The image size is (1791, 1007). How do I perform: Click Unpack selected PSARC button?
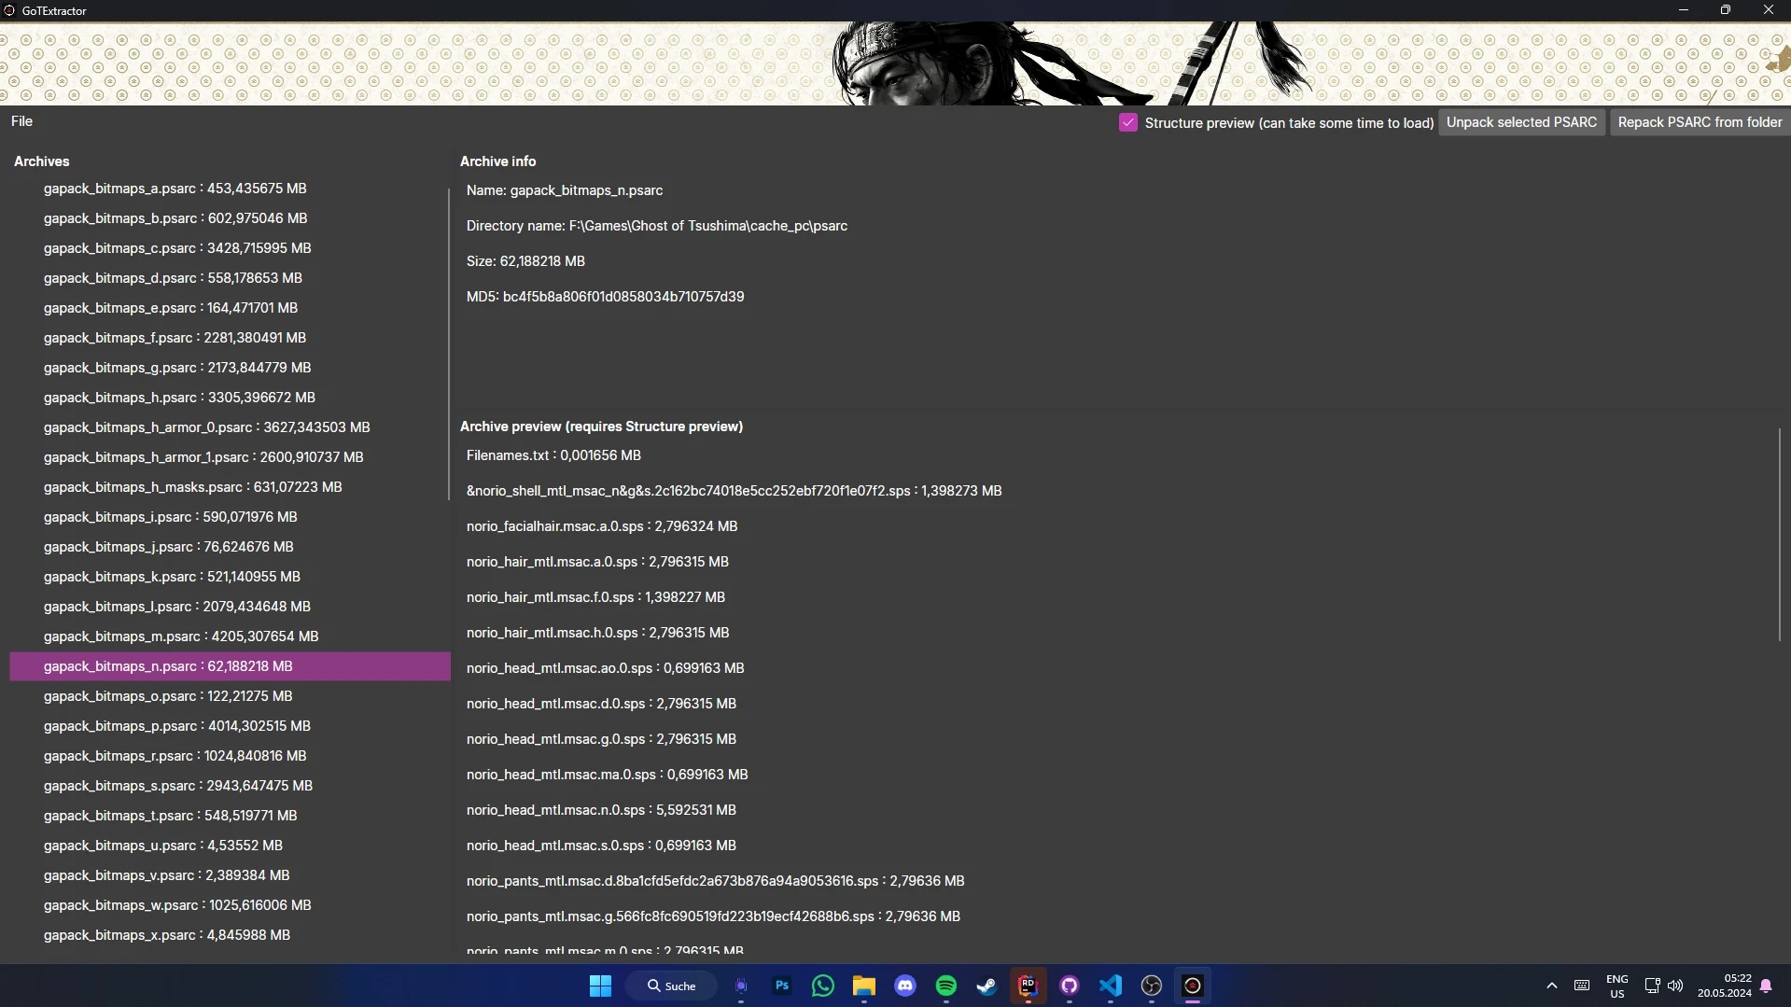pyautogui.click(x=1521, y=122)
